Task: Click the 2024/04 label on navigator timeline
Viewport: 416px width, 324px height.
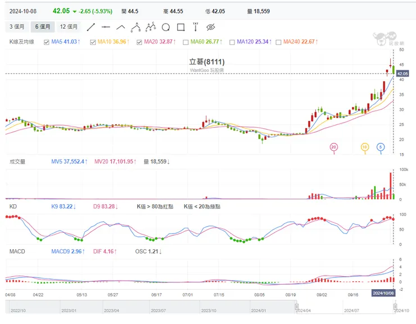Action: (x=303, y=310)
